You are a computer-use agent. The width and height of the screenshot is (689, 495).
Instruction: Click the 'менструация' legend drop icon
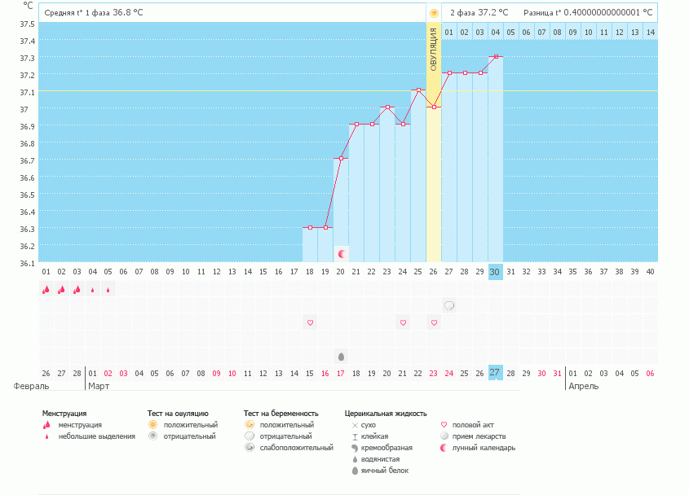47,425
